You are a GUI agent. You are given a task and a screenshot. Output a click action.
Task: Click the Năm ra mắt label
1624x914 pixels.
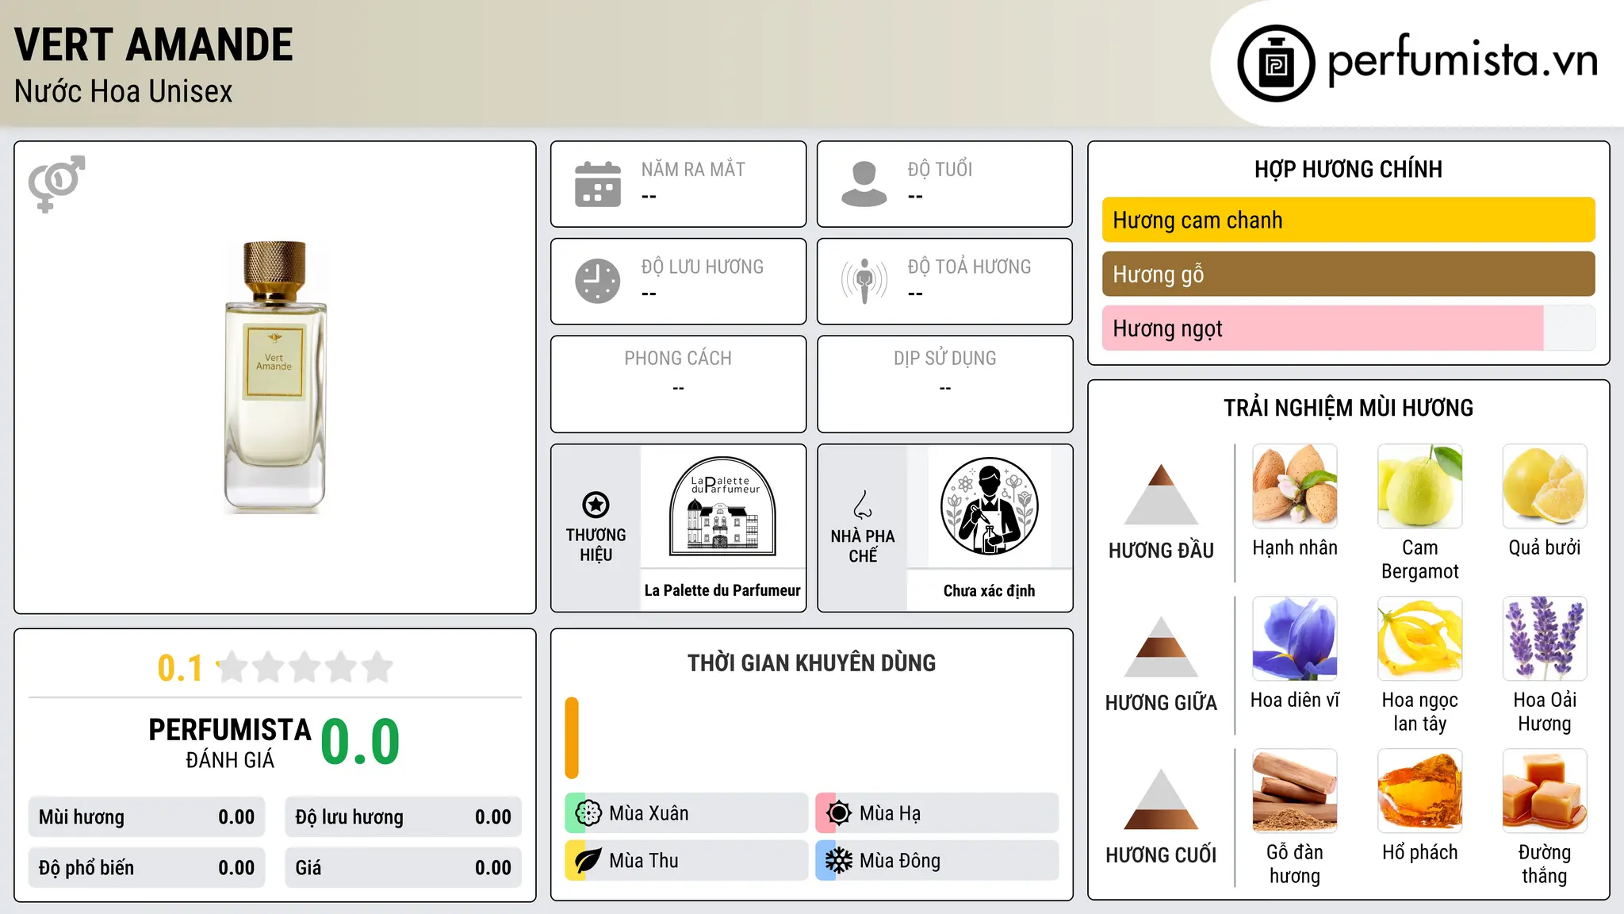tap(693, 169)
